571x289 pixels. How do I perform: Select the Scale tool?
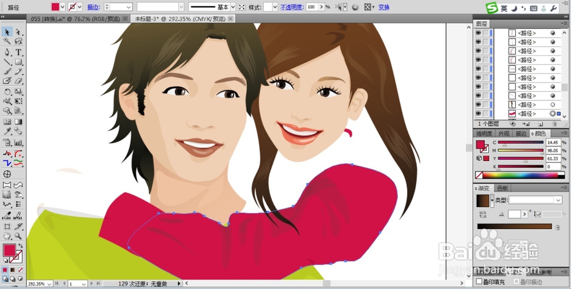(x=18, y=92)
